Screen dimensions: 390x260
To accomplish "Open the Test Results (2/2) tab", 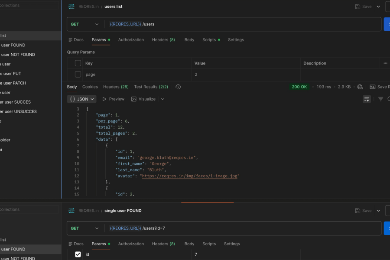I will 151,87.
